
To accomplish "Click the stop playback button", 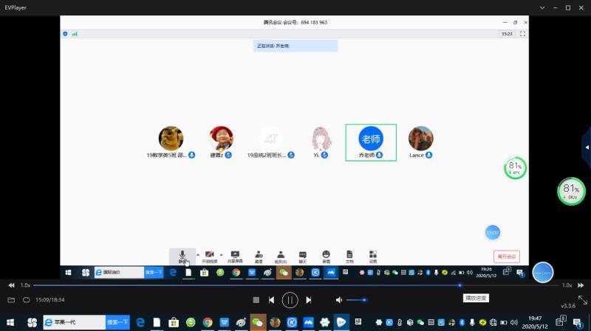I will (x=256, y=300).
